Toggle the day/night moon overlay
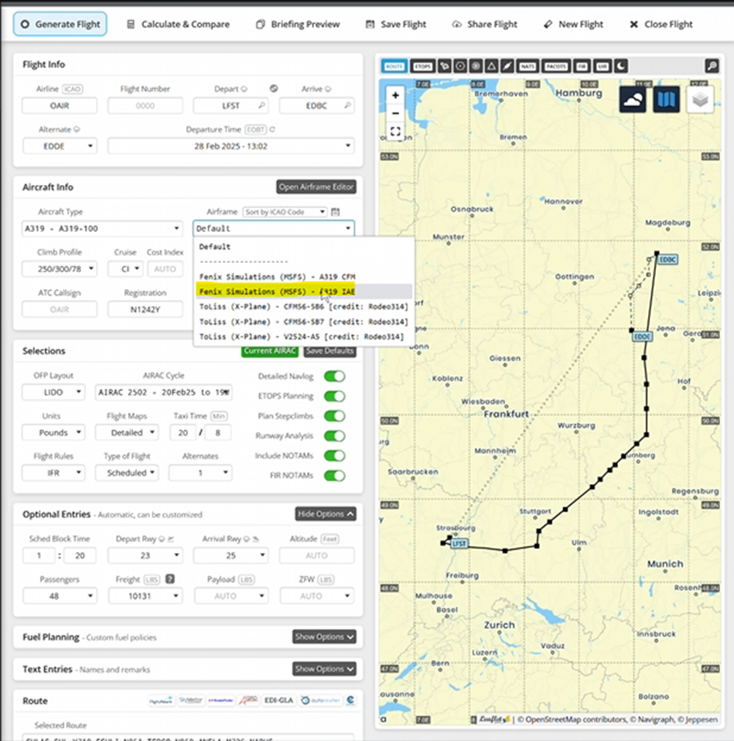Viewport: 734px width, 741px height. [621, 67]
